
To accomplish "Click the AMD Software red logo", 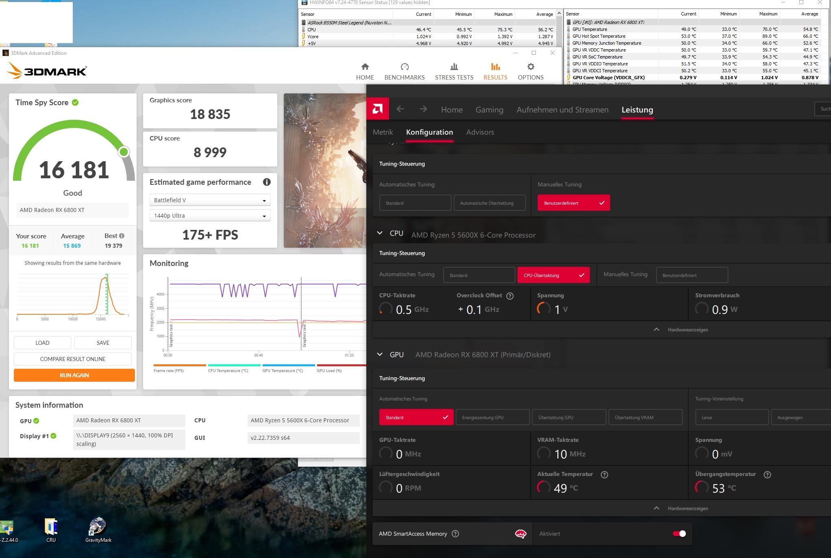I will click(377, 109).
